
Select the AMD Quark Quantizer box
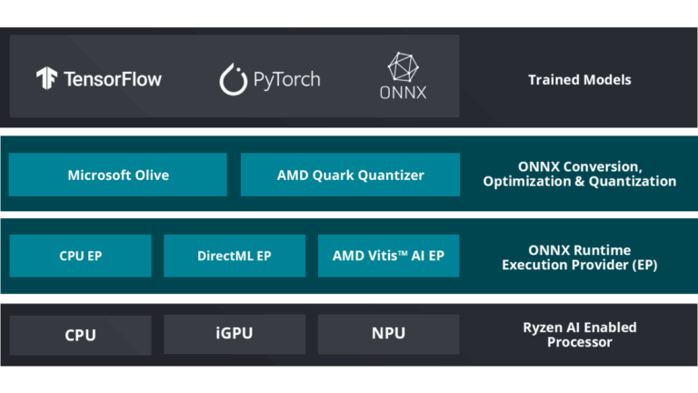point(350,175)
